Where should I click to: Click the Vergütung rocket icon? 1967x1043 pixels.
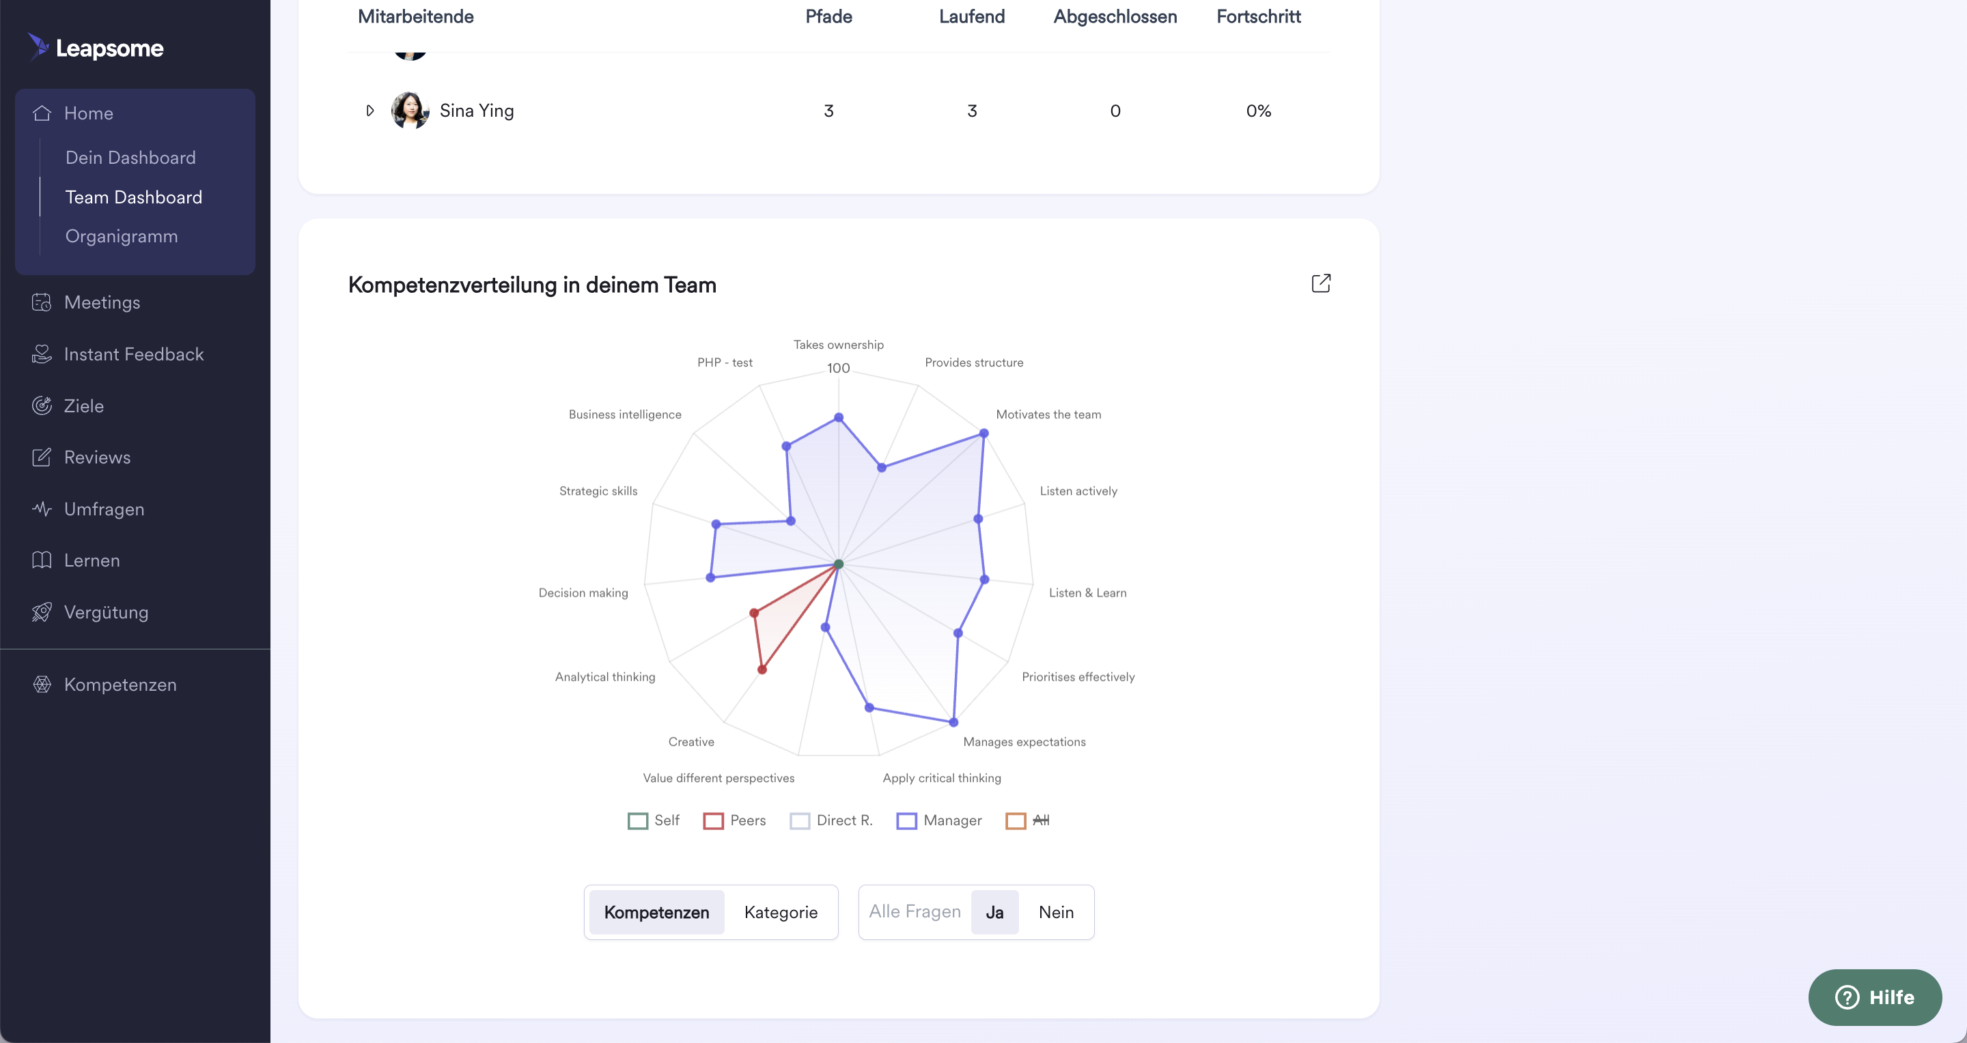pos(42,612)
